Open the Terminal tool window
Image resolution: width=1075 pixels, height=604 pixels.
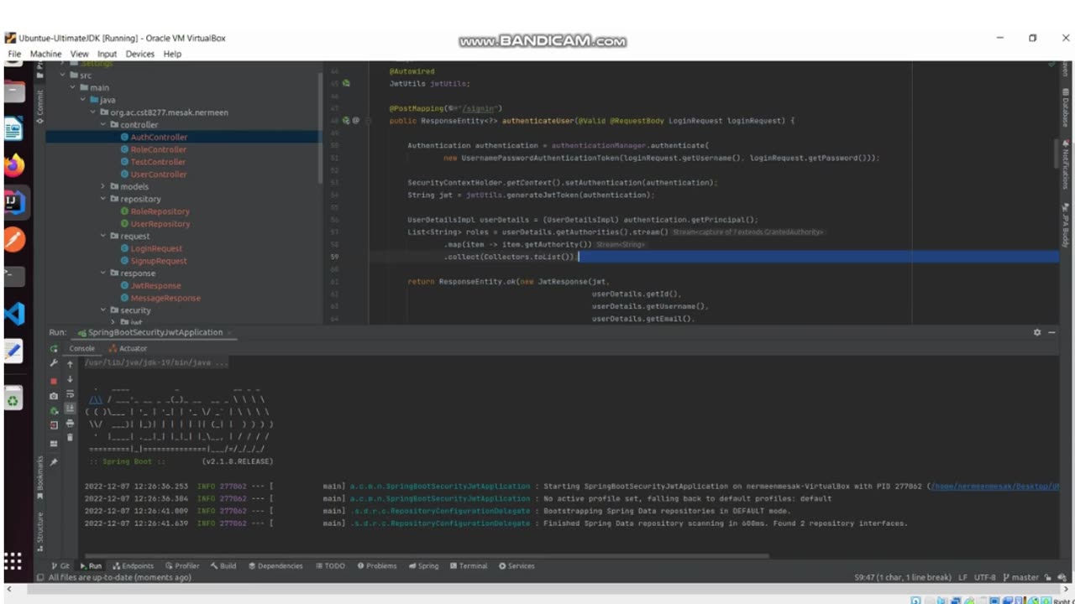click(x=468, y=565)
